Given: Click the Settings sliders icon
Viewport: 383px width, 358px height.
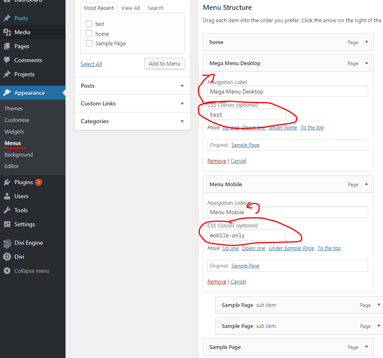Looking at the screenshot, I should pyautogui.click(x=7, y=224).
